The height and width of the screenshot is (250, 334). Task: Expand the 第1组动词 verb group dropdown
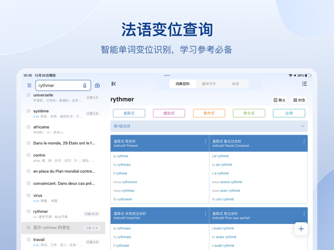[x=209, y=126]
